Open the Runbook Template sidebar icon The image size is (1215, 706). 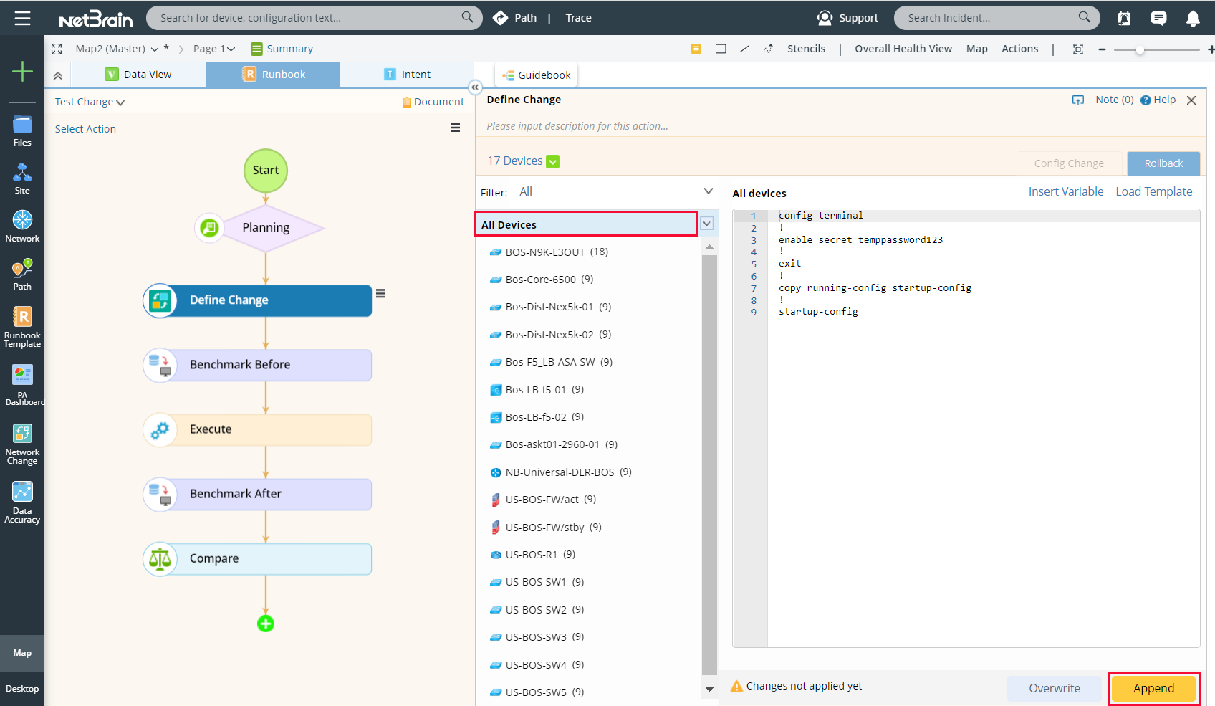pos(22,326)
